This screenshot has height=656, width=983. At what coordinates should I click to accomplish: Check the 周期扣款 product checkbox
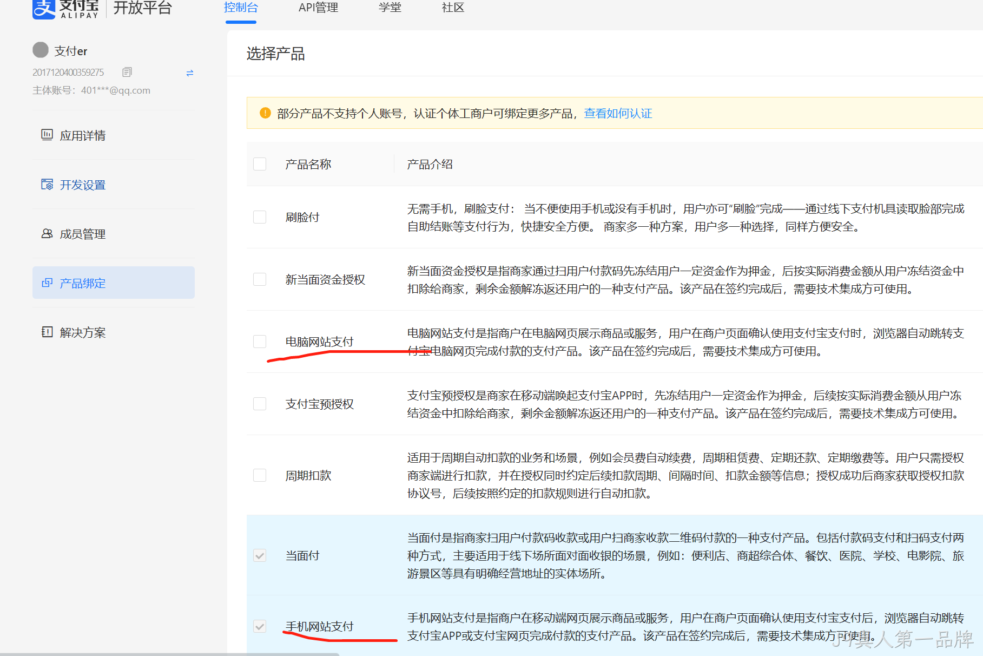(260, 475)
